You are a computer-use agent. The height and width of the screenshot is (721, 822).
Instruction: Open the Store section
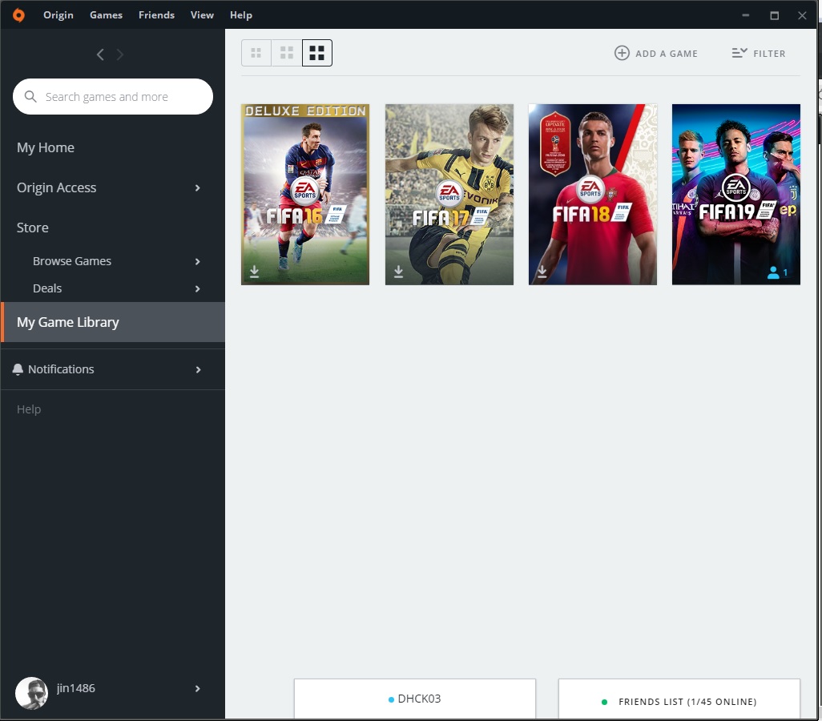click(x=32, y=228)
